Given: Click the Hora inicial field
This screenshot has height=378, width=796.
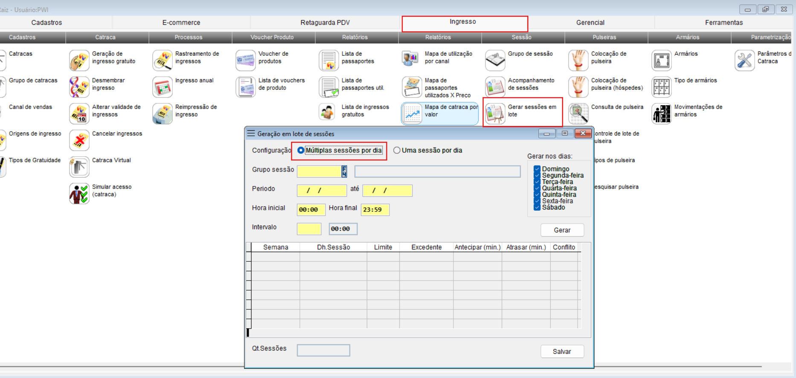Looking at the screenshot, I should pyautogui.click(x=311, y=209).
